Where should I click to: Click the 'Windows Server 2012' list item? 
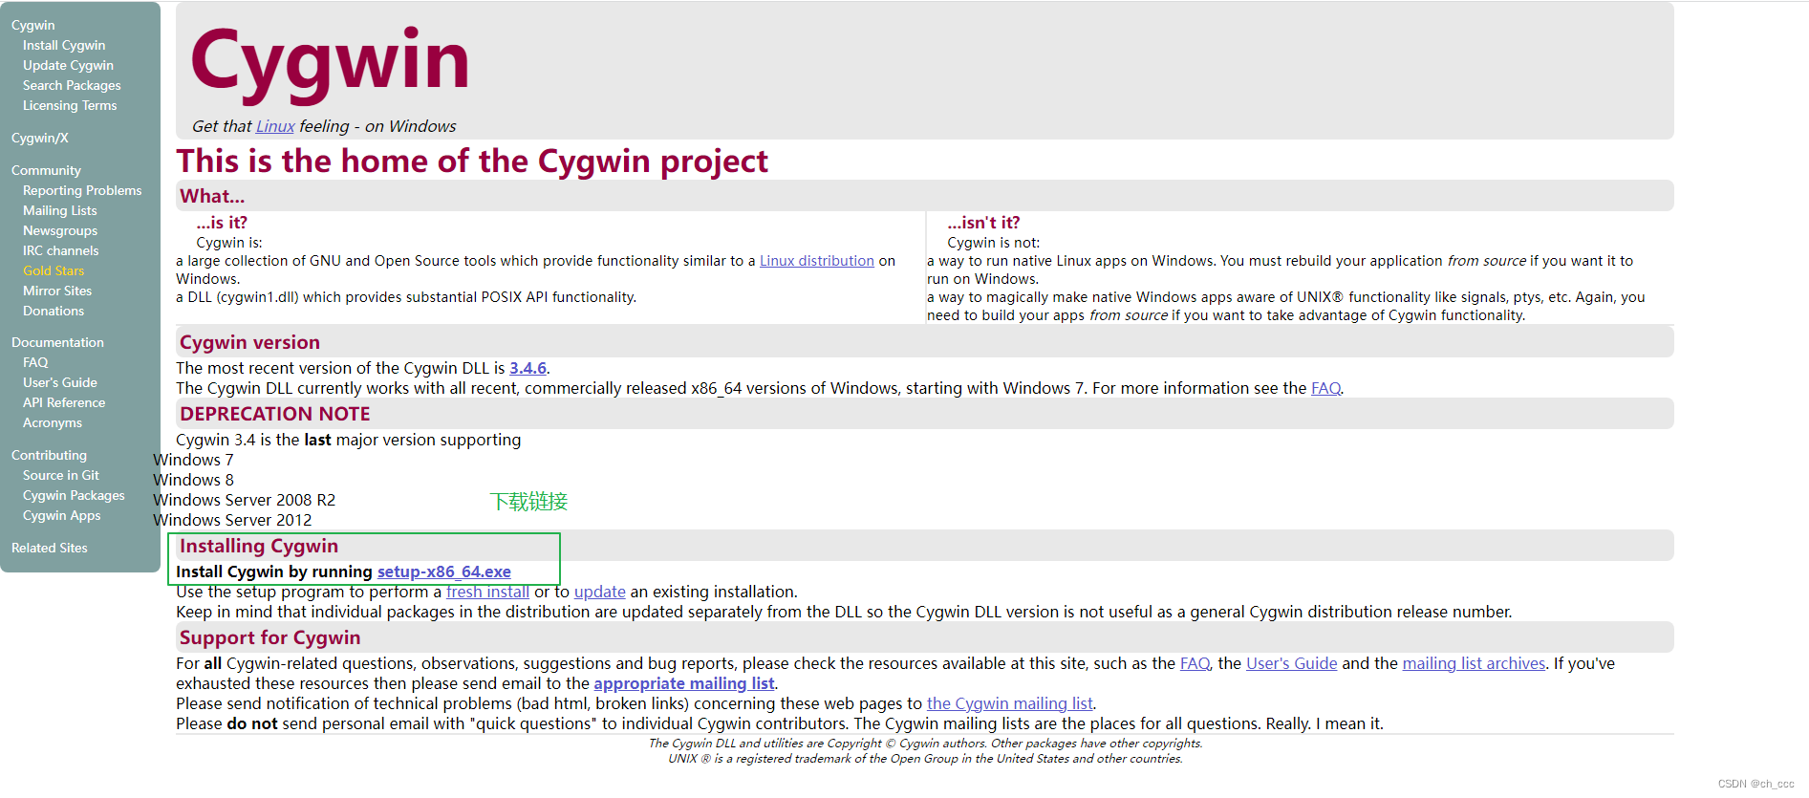point(233,520)
